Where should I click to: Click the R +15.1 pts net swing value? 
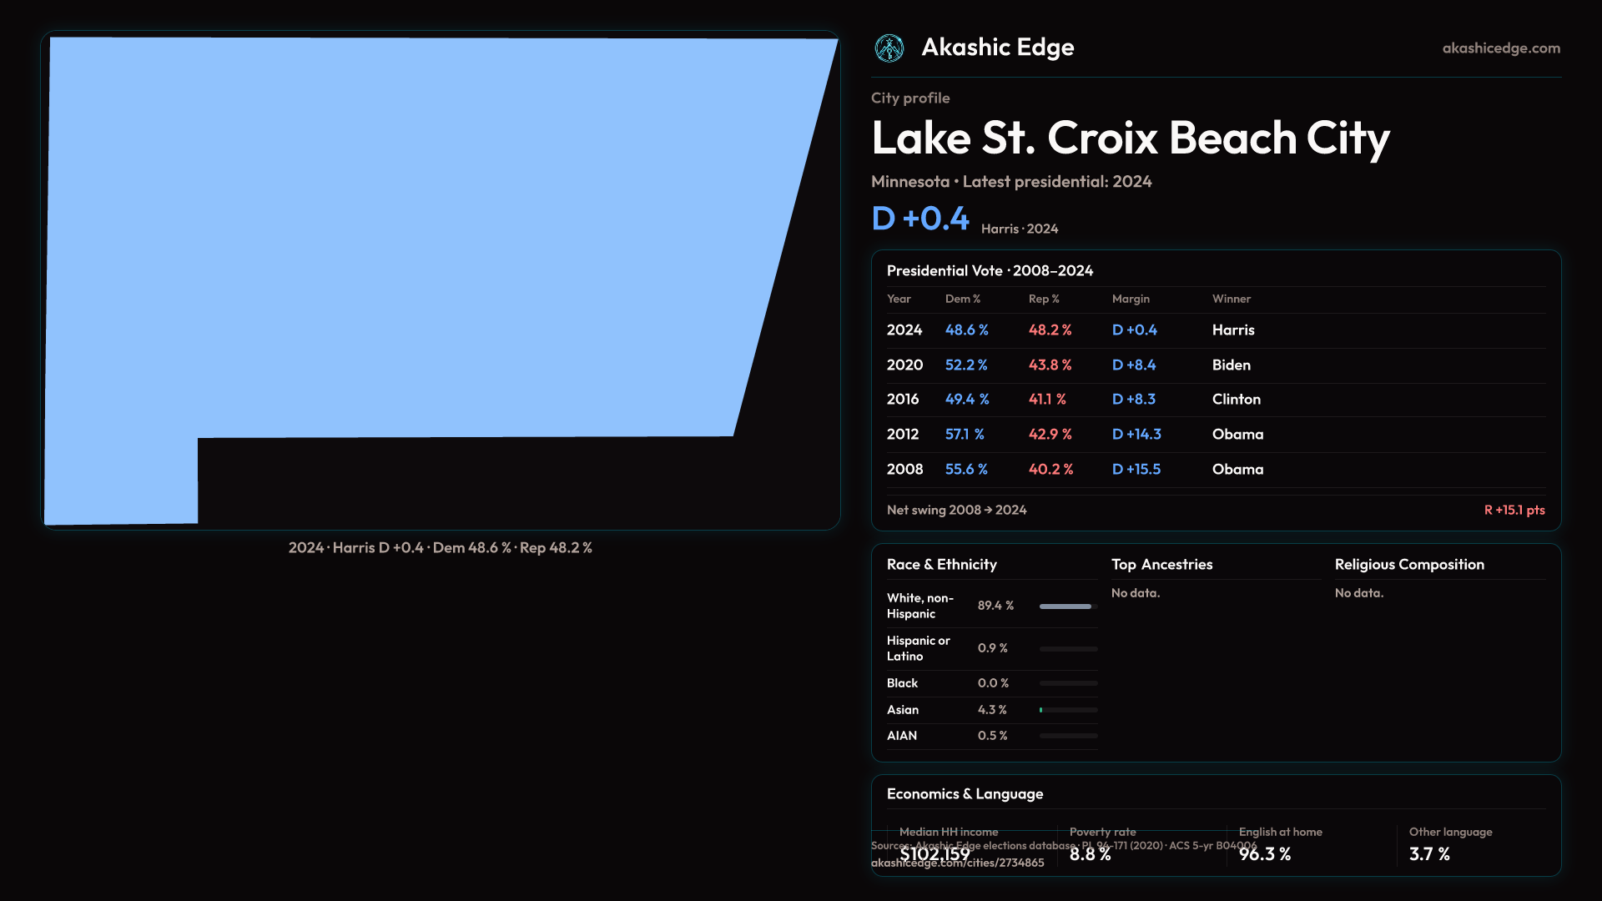1514,510
